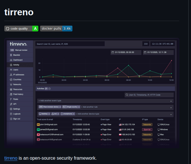Click the Mac device icon in the botaccount12 row
This screenshot has width=191, height=164.
coord(159,135)
